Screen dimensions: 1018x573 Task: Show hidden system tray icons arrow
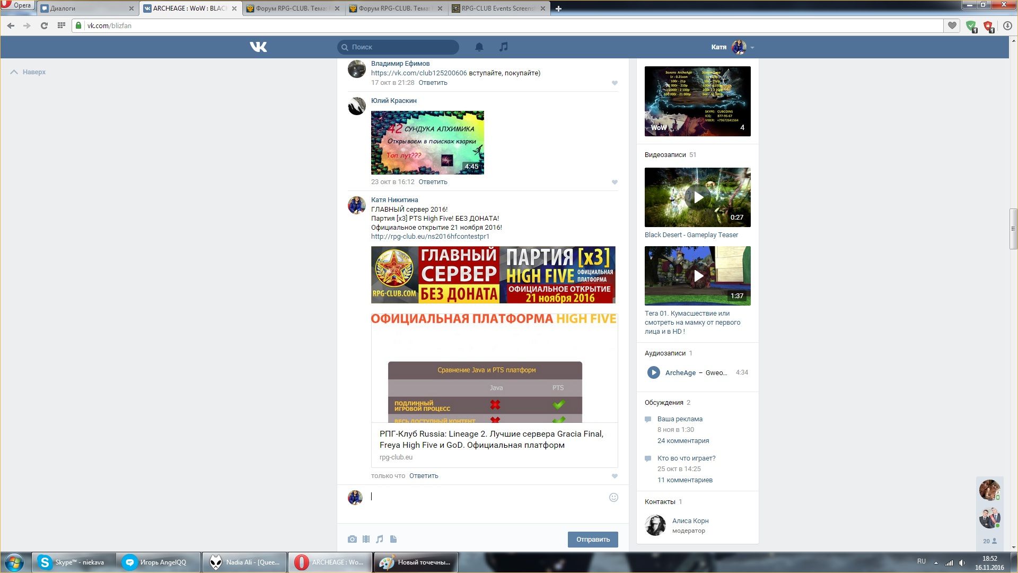(936, 562)
